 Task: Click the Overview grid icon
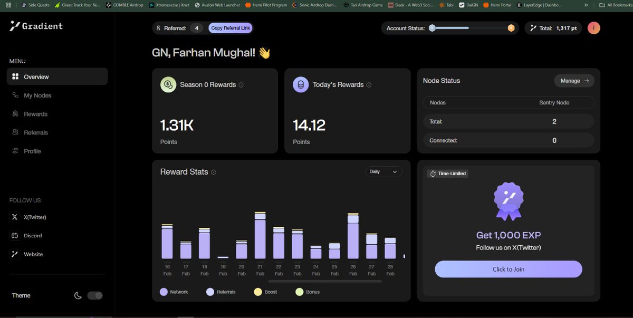coord(15,76)
